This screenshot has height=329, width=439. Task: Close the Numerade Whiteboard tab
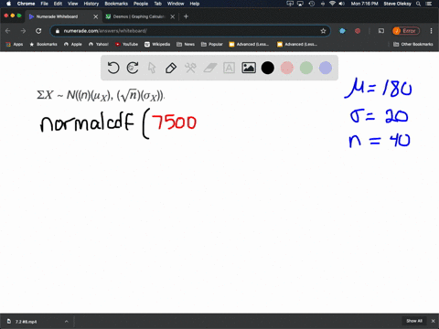[x=96, y=16]
